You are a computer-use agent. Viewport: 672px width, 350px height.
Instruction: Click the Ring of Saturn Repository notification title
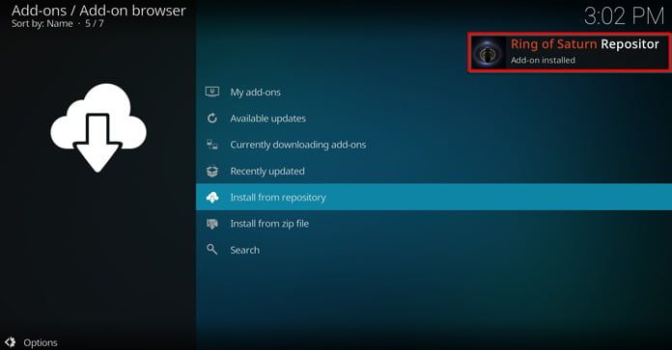click(584, 44)
